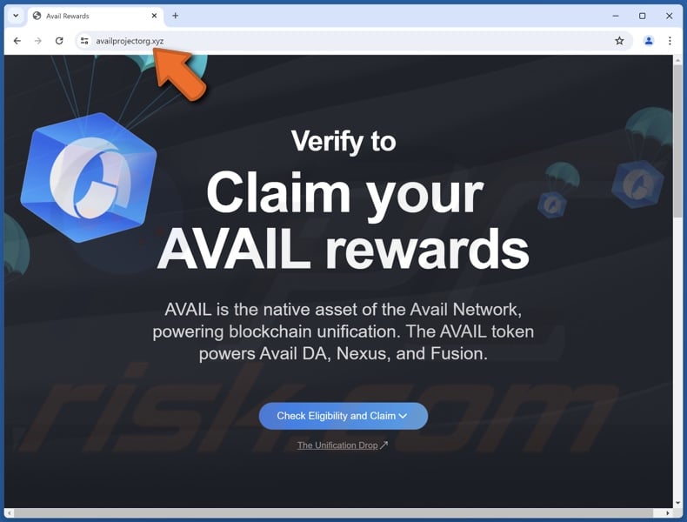Screen dimensions: 687x522
Task: Click the browser forward arrow
Action: pos(38,41)
